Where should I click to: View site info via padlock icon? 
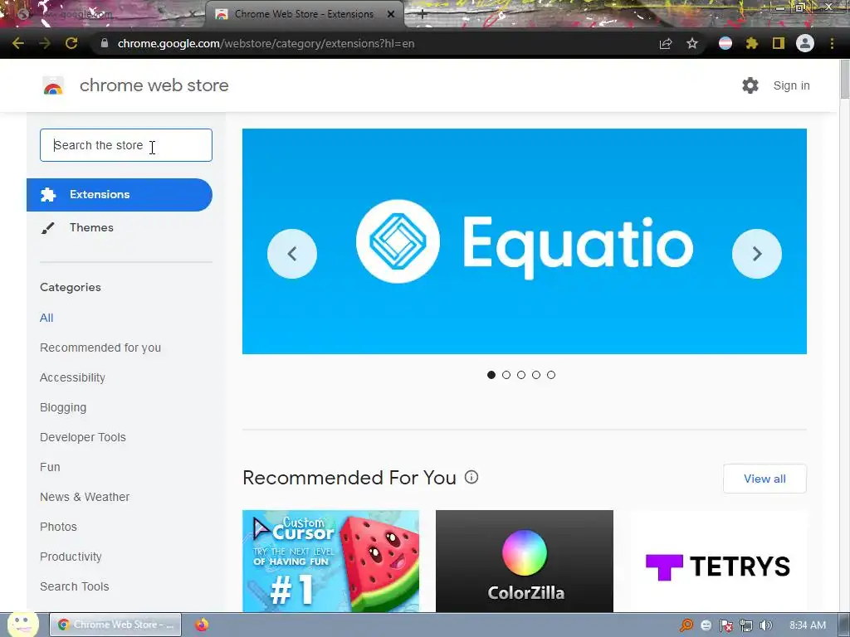[x=105, y=43]
